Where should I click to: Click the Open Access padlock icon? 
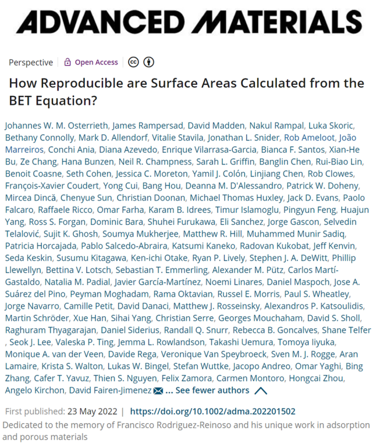point(68,62)
